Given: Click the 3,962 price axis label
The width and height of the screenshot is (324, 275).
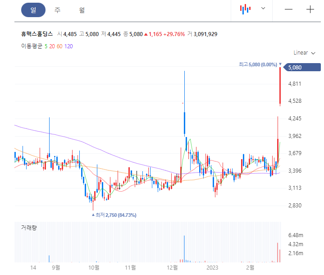Looking at the screenshot, I should (x=295, y=136).
